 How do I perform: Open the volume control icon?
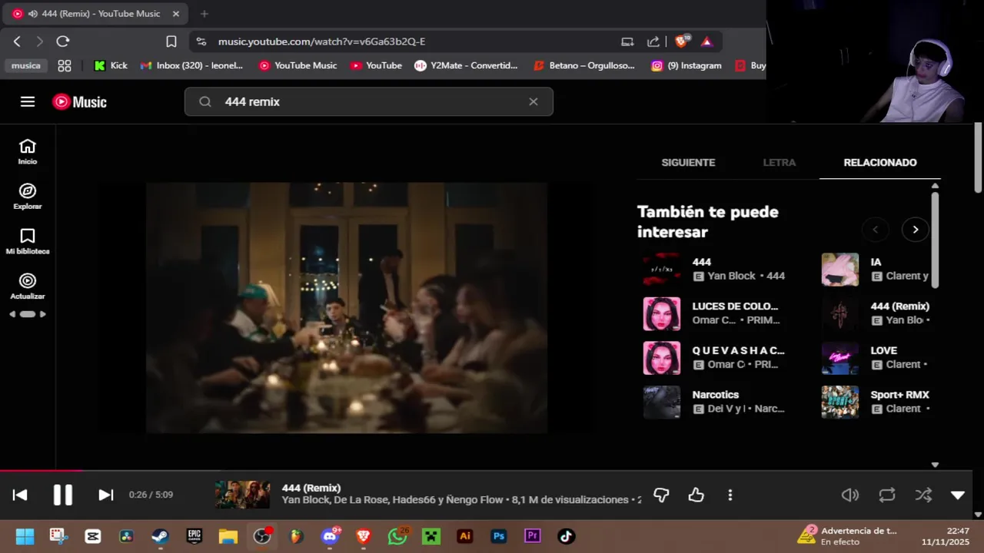pos(850,495)
